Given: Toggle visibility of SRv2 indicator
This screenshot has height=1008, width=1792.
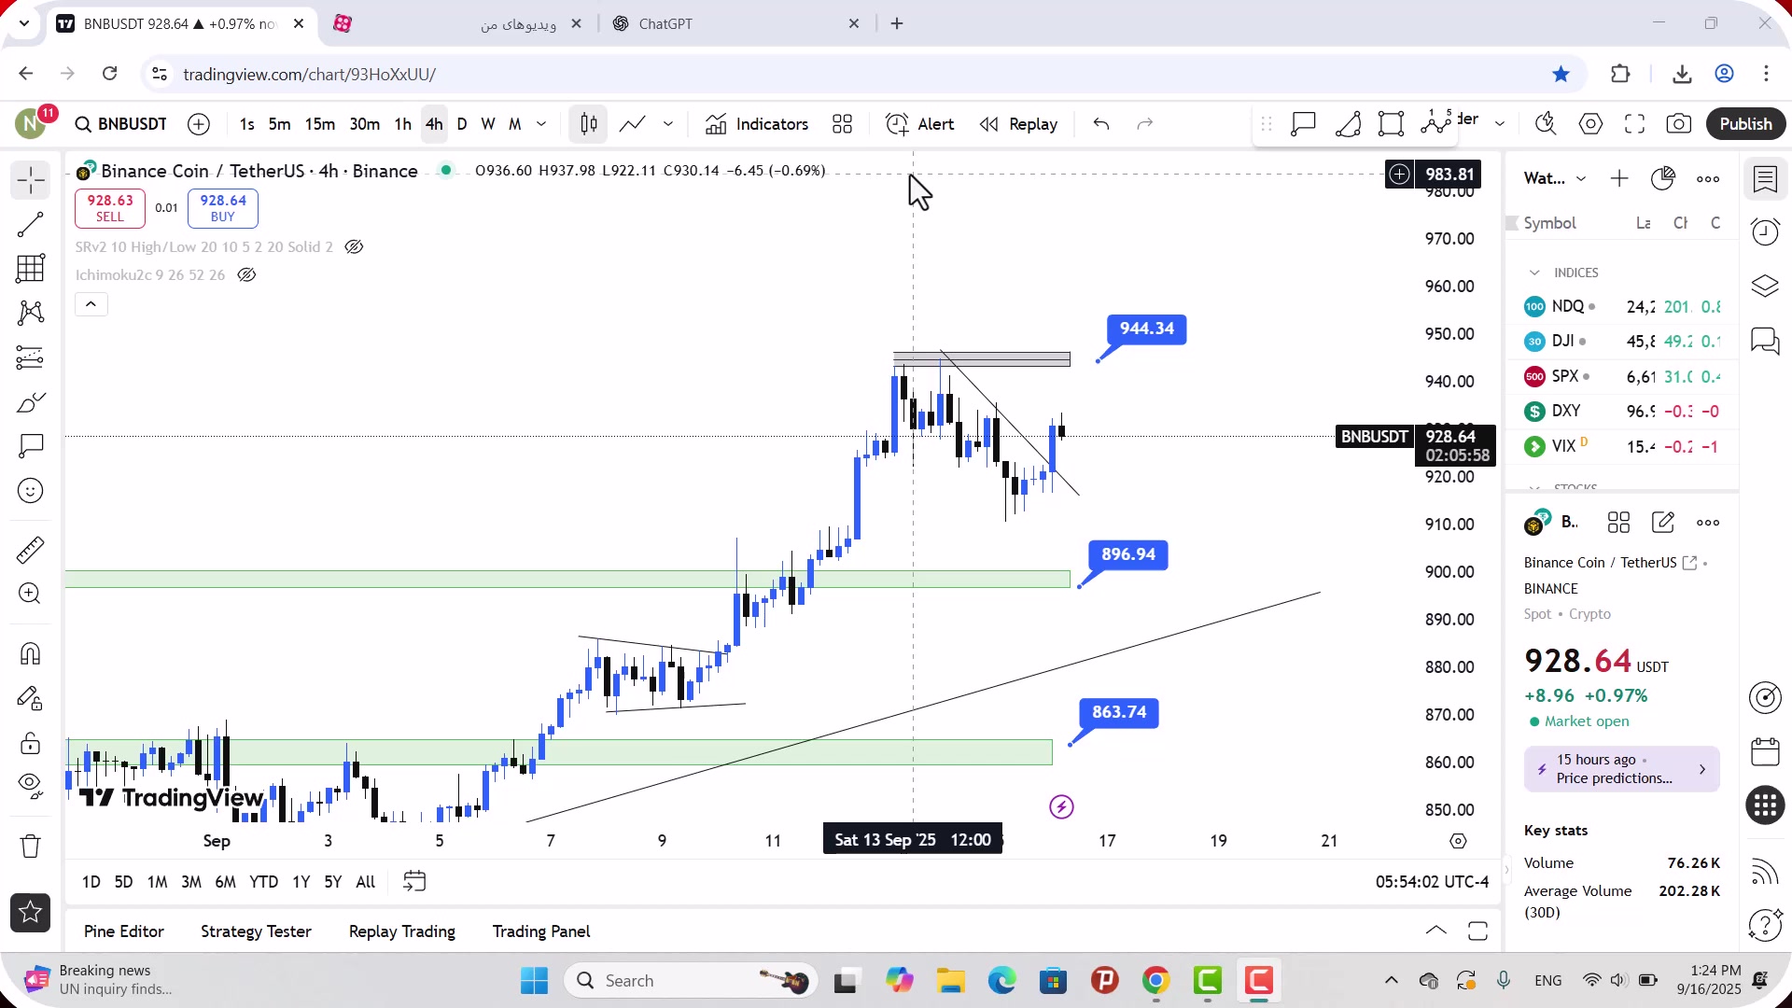Looking at the screenshot, I should (x=354, y=247).
